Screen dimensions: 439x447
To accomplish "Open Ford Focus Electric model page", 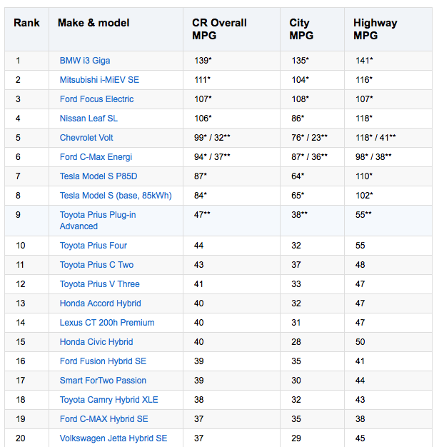I will pyautogui.click(x=96, y=99).
